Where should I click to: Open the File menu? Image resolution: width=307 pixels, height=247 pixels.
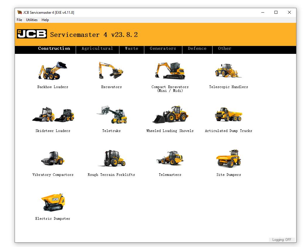19,20
